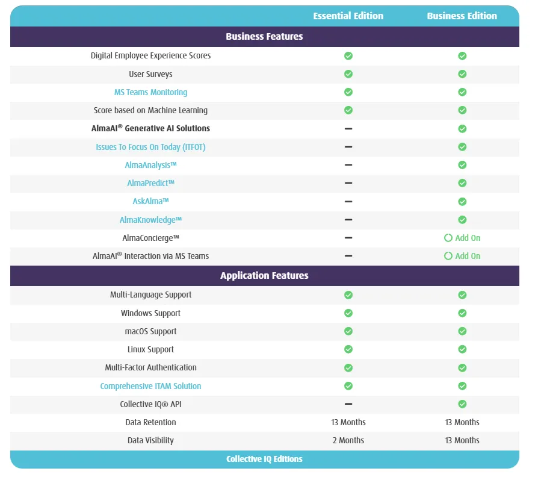
Task: Click Business checkmark for macOS Support
Action: [462, 331]
